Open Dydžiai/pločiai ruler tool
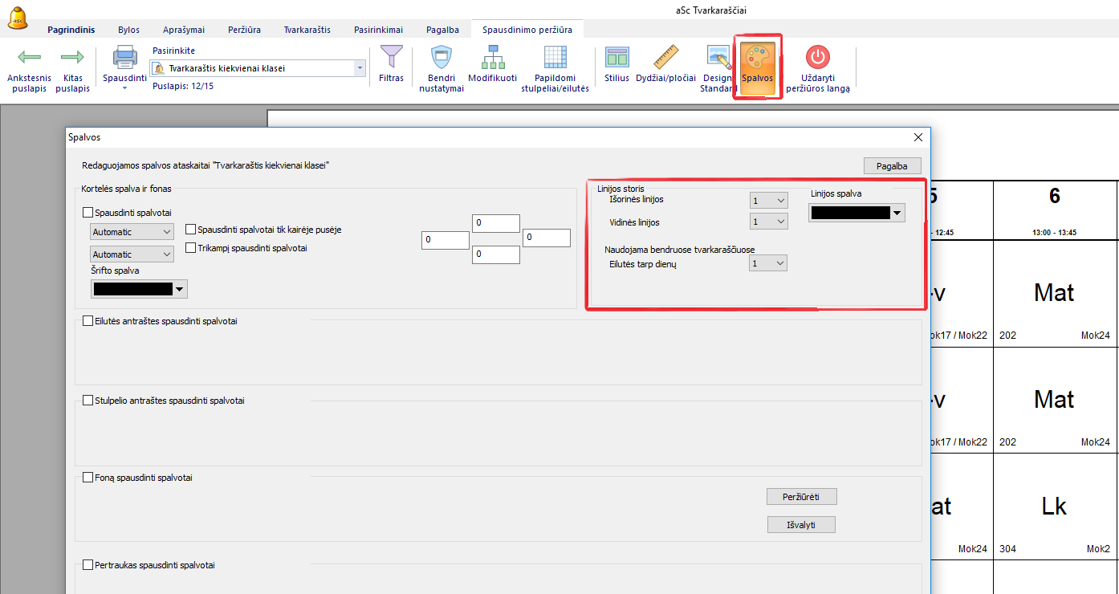This screenshot has height=594, width=1119. [x=665, y=58]
